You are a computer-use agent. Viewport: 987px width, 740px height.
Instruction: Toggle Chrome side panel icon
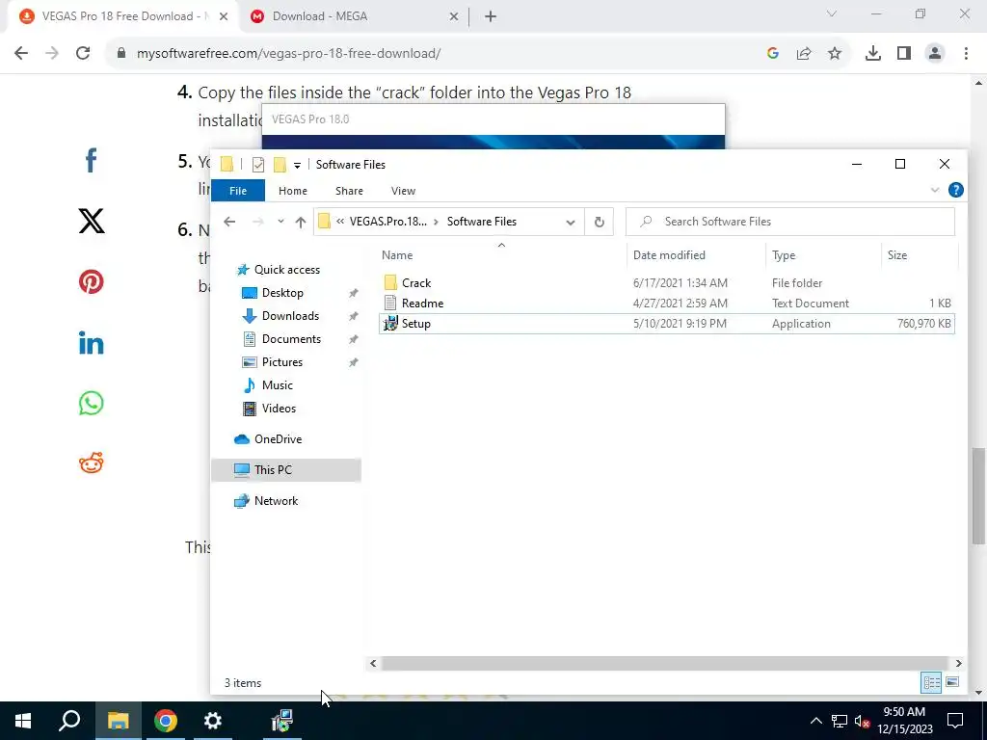pyautogui.click(x=904, y=54)
